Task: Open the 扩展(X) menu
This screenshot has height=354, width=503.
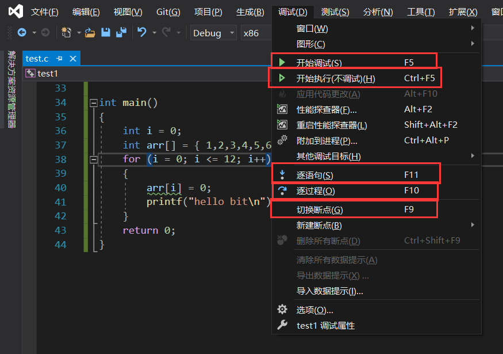Action: (x=463, y=12)
